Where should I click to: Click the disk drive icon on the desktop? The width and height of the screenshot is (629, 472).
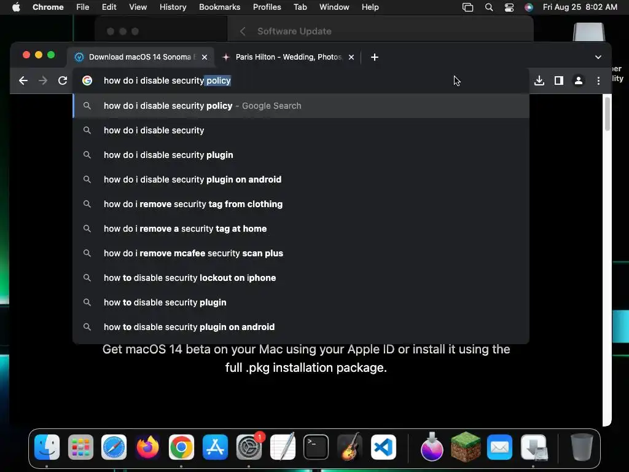tap(589, 32)
